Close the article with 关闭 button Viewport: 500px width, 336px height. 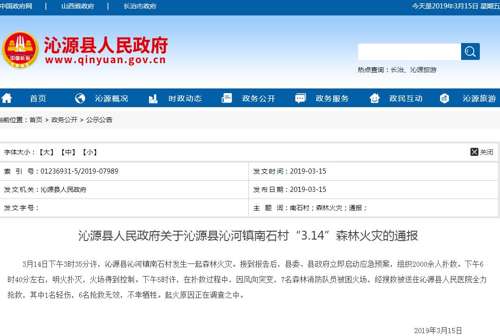482,152
